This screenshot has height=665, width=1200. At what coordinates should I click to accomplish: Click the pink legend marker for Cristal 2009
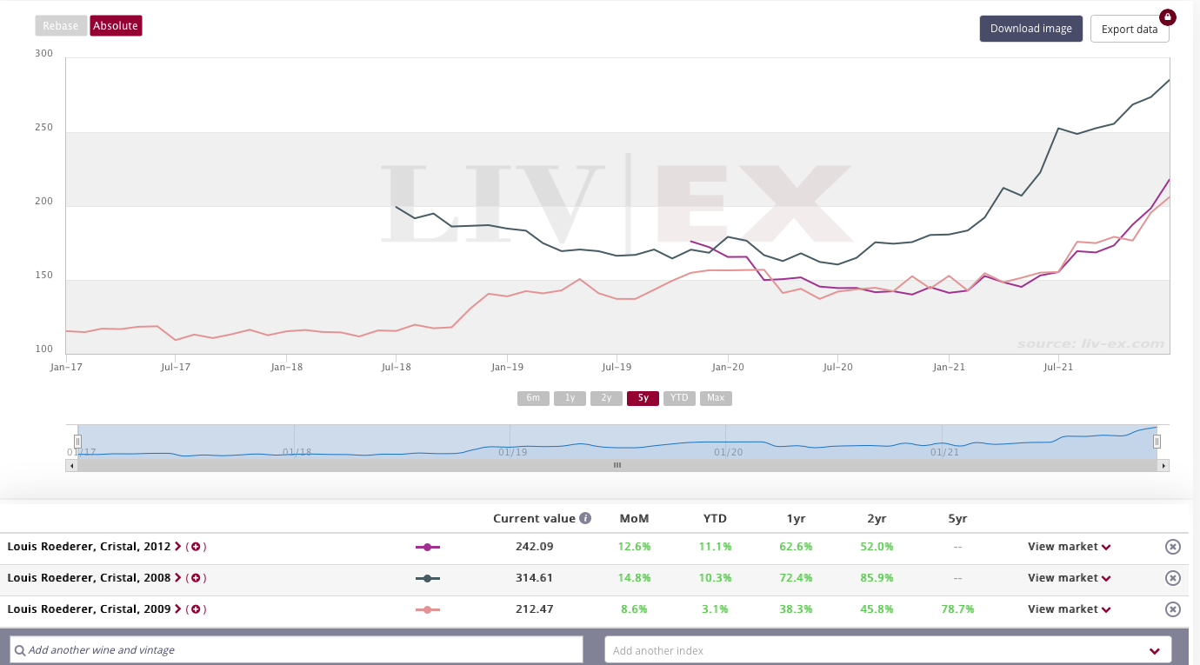coord(428,609)
